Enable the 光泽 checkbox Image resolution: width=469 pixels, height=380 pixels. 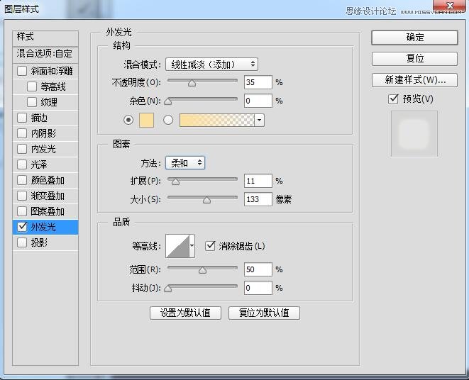(x=22, y=164)
